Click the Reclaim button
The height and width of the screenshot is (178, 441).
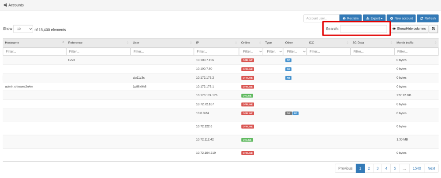351,18
